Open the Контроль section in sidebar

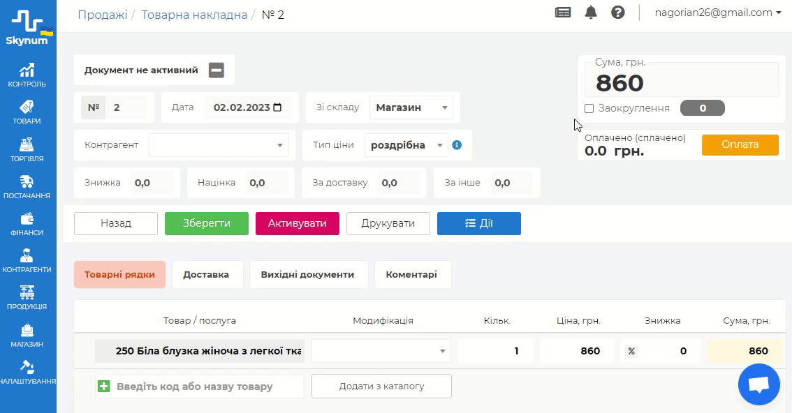click(27, 75)
